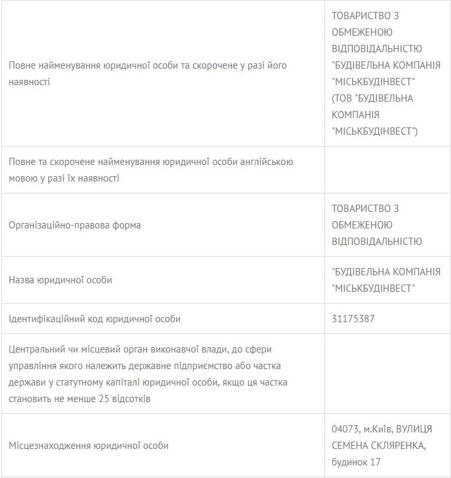Select the identification code 31175387
This screenshot has height=478, width=451.
coord(353,319)
